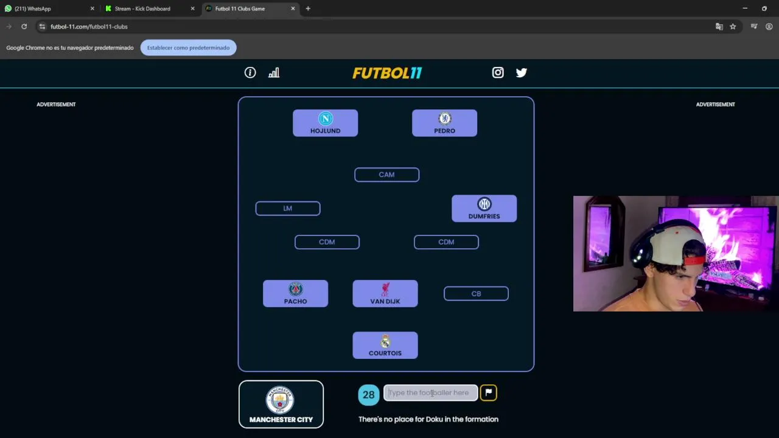
Task: Open Futbol11 Twitter icon
Action: click(x=522, y=72)
